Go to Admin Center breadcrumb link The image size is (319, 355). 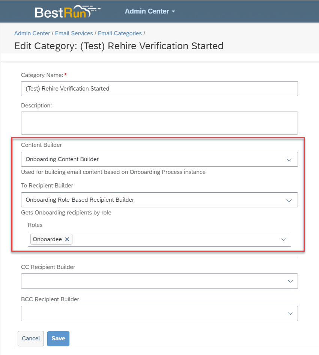coord(32,33)
